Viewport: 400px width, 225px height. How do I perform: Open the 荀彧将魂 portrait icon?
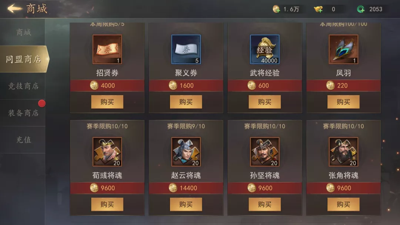[107, 152]
